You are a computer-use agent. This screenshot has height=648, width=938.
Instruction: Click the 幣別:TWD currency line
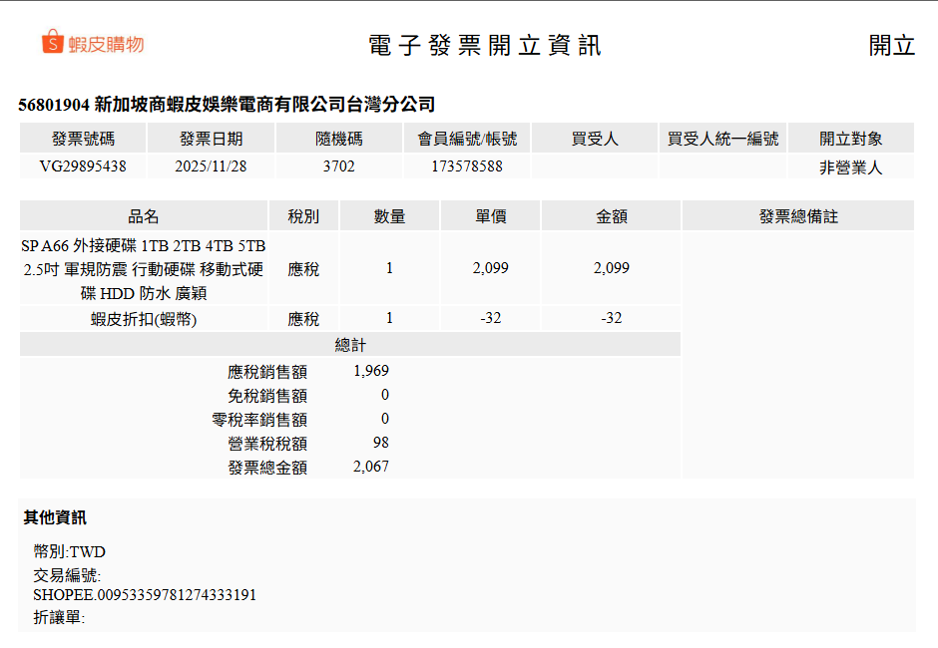pos(69,552)
